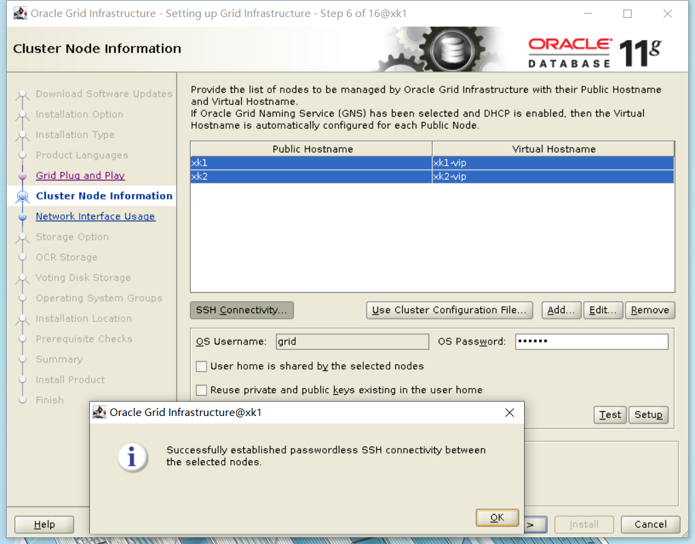
Task: Click Summary step in sidebar
Action: point(59,359)
